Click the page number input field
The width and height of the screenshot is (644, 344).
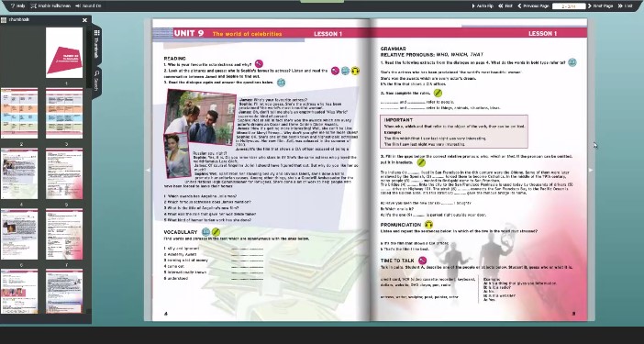pos(569,6)
